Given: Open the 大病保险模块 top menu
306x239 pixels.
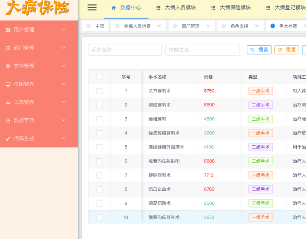Looking at the screenshot, I should click(x=231, y=8).
